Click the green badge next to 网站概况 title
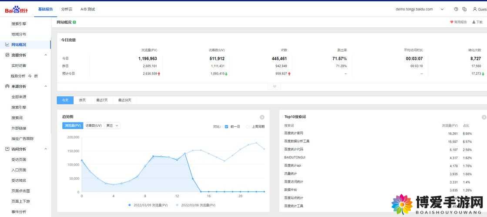 74,22
